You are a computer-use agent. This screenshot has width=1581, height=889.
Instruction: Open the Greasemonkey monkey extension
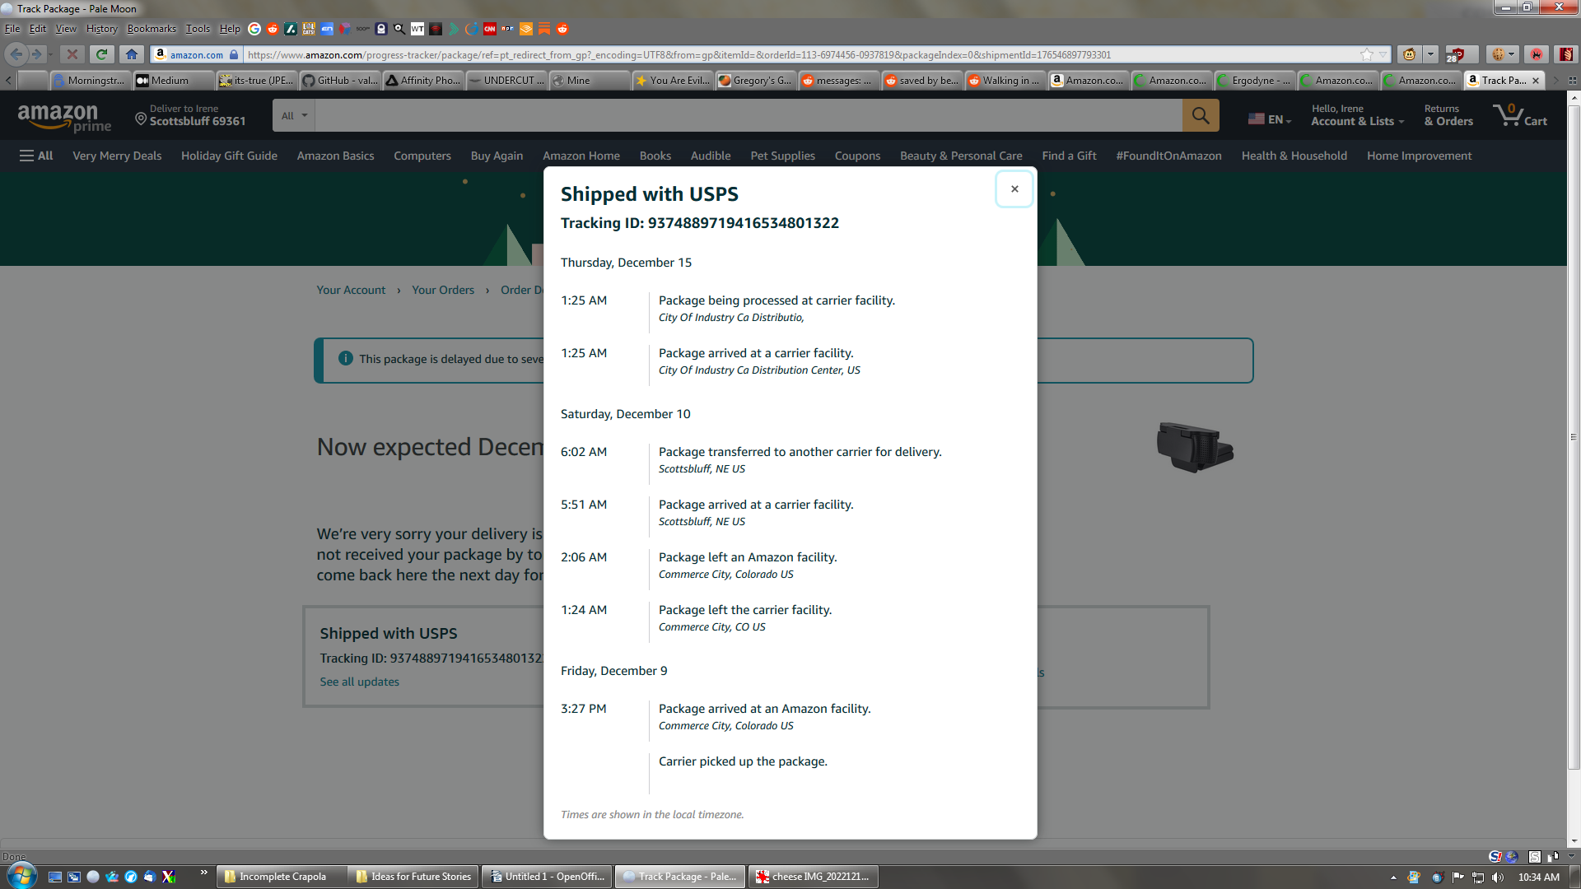point(1410,54)
